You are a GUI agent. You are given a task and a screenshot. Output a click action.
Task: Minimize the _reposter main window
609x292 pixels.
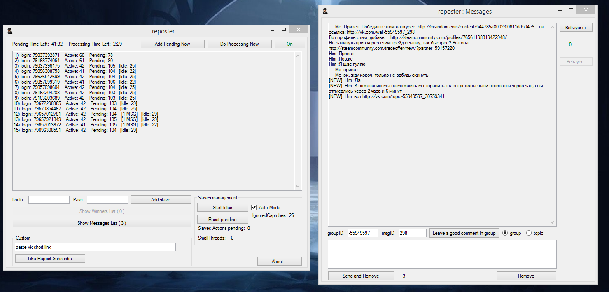[273, 30]
